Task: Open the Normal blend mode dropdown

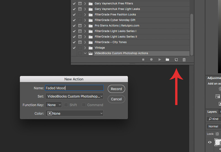Action: [214, 126]
